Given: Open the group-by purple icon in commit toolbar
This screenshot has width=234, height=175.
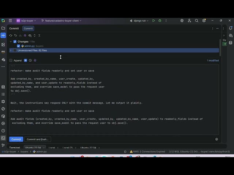Looking at the screenshot, I should [x=25, y=35].
